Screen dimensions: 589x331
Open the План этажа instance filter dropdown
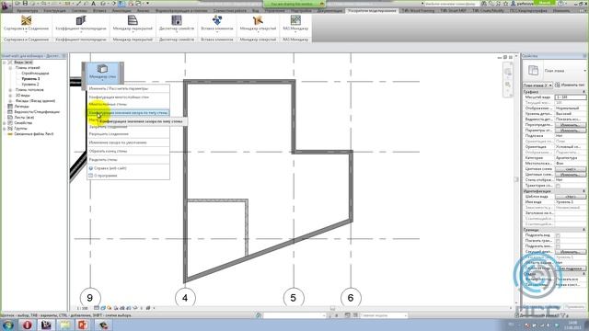[537, 86]
